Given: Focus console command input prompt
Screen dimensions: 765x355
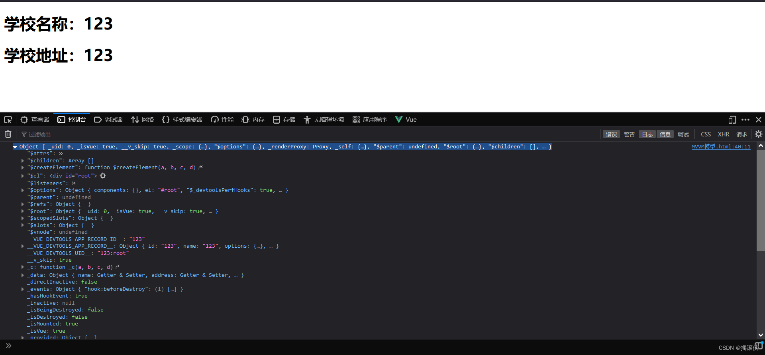Looking at the screenshot, I should [x=379, y=346].
